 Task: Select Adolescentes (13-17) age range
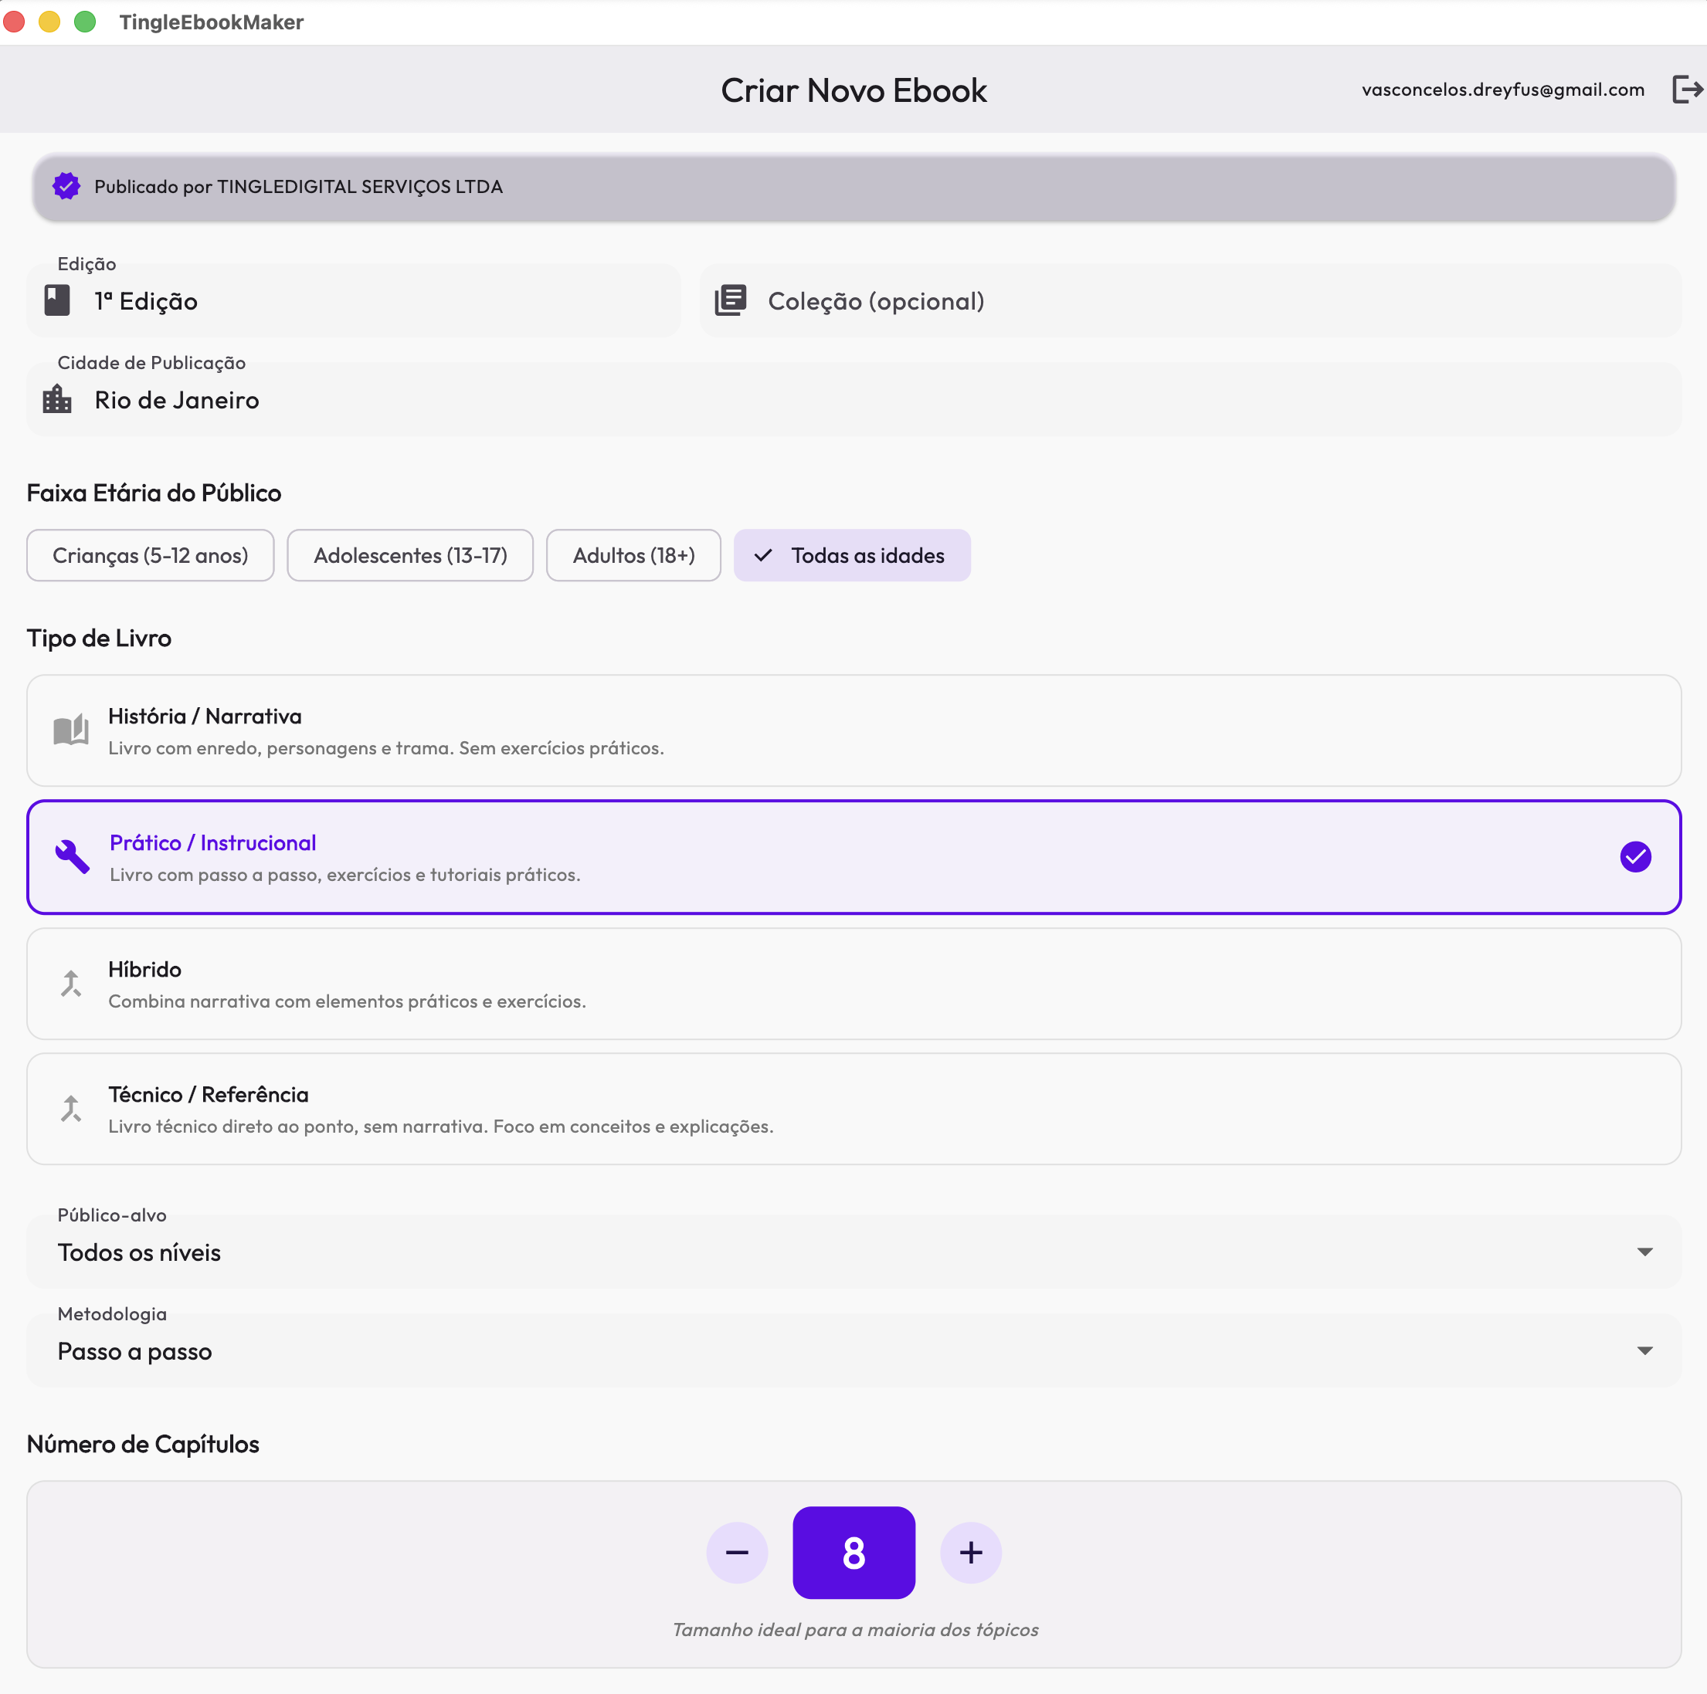[410, 556]
